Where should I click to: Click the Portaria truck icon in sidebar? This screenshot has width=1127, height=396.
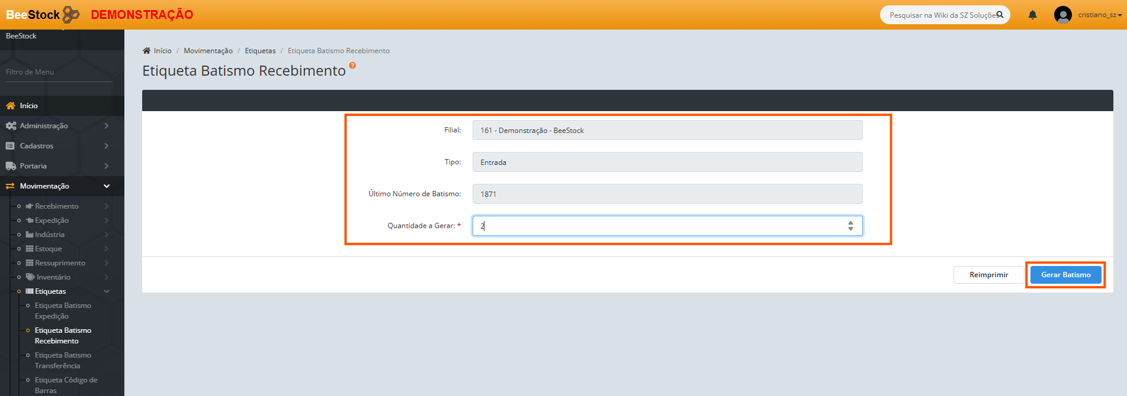tap(11, 166)
